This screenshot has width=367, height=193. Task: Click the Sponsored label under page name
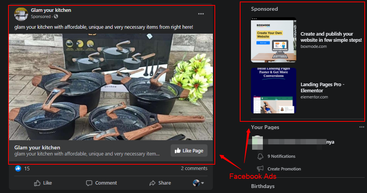[41, 16]
